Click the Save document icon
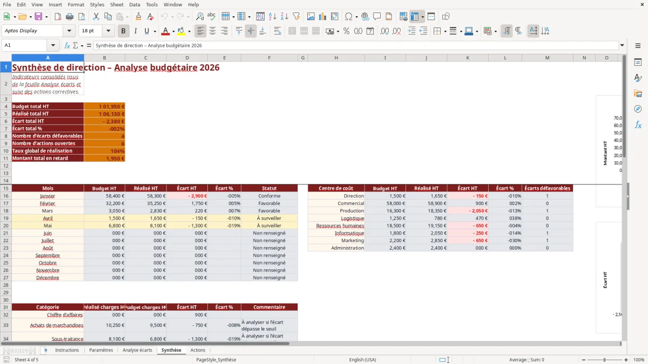Image resolution: width=648 pixels, height=364 pixels. click(x=38, y=17)
